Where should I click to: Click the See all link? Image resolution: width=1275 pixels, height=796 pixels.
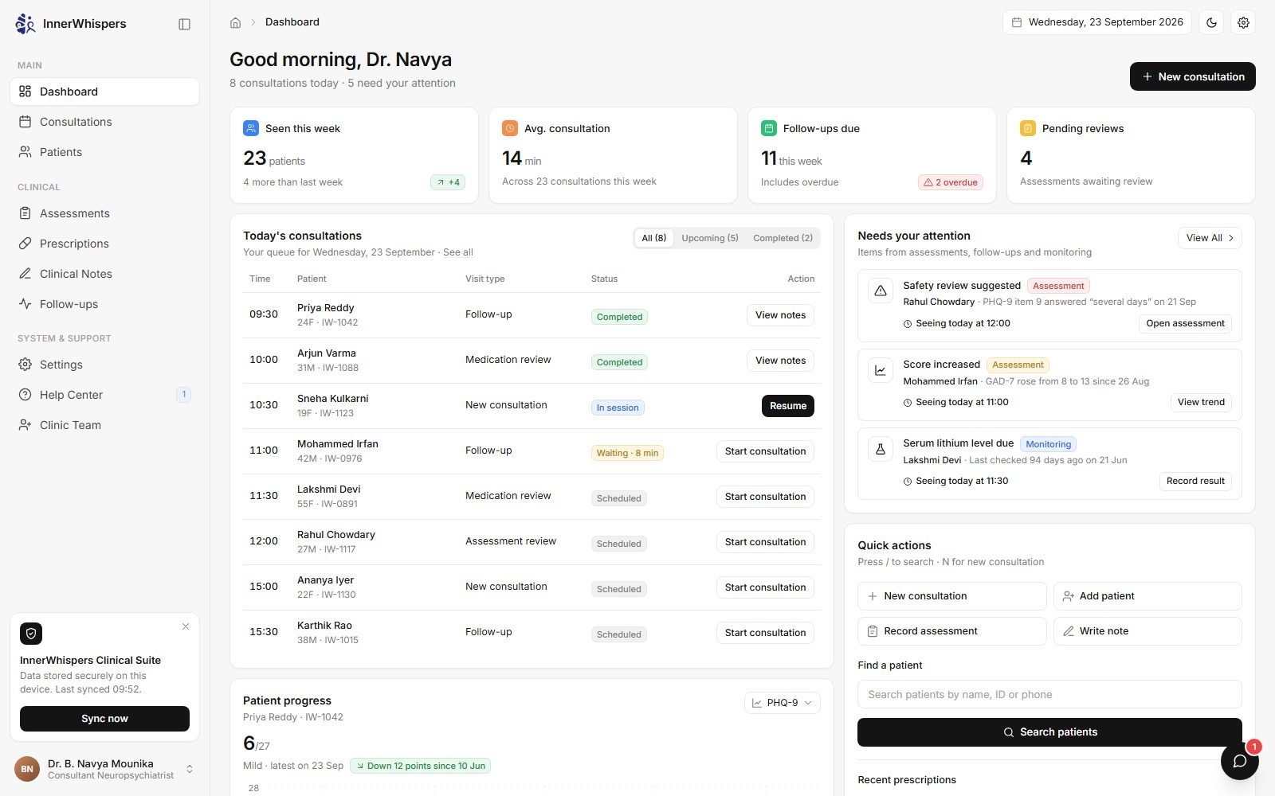pos(458,252)
